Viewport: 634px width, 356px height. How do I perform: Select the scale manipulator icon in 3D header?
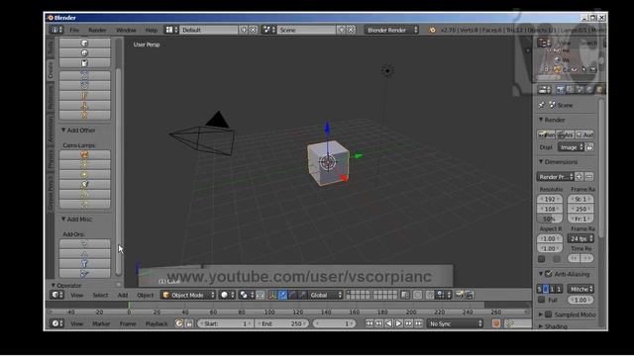(x=302, y=295)
